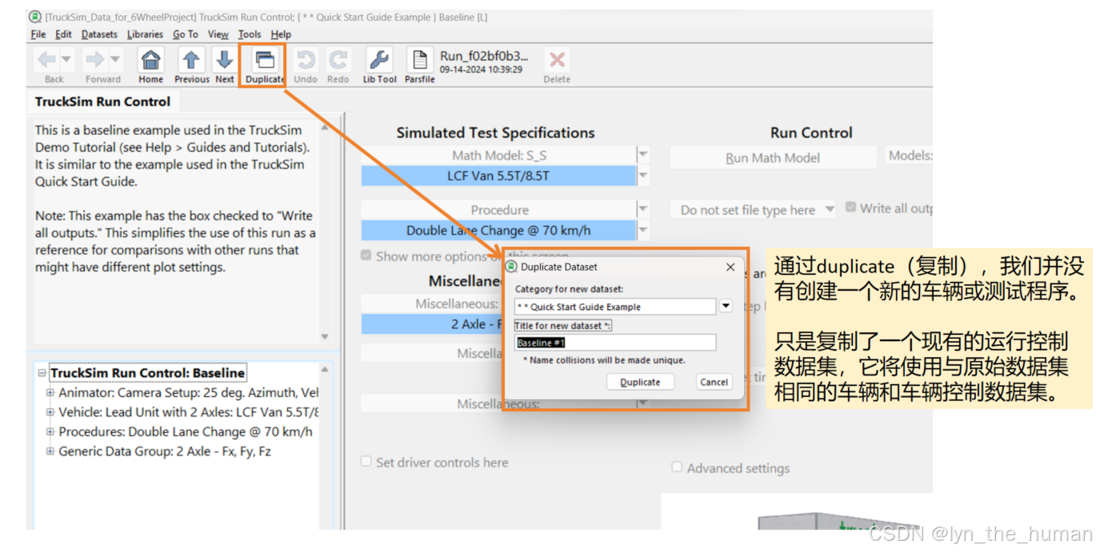Viewport: 1096px width, 552px height.
Task: Open Procedure dropdown arrow
Action: [x=643, y=209]
